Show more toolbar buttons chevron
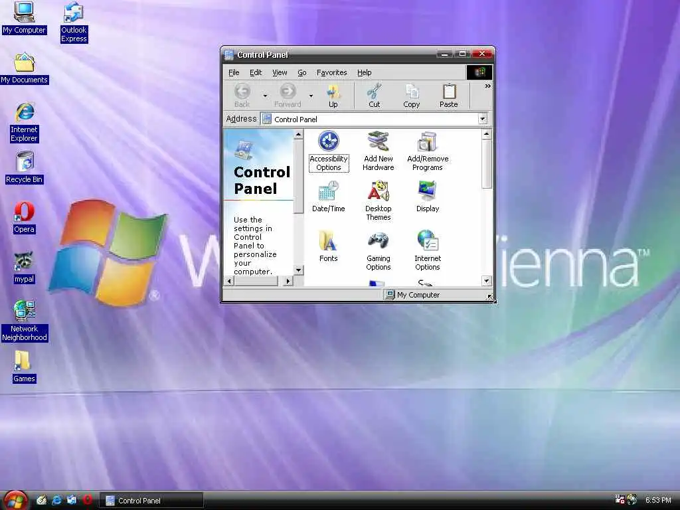Image resolution: width=680 pixels, height=510 pixels. point(488,86)
